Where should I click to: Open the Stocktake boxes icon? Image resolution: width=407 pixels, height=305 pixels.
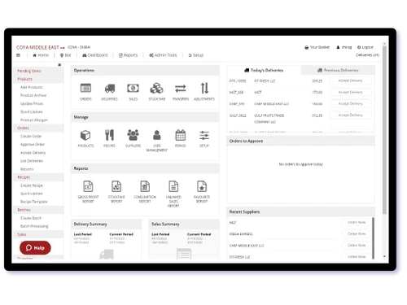[x=157, y=89]
